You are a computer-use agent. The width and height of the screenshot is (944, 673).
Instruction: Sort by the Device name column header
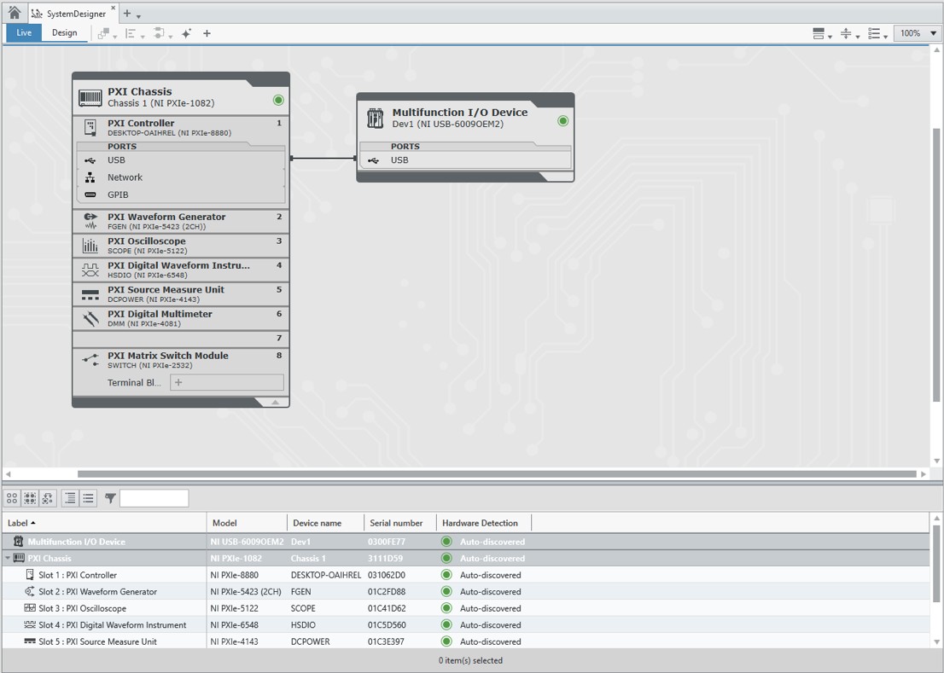326,523
